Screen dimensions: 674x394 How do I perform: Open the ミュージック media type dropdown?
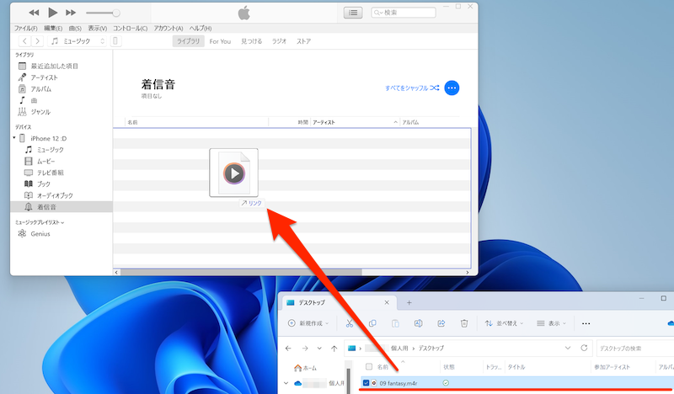point(78,40)
